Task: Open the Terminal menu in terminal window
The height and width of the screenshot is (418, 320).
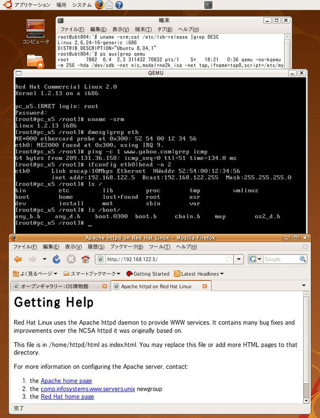Action: pos(143,29)
